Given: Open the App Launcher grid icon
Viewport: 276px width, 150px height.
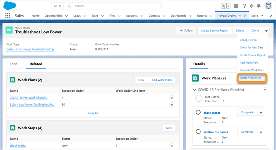Looking at the screenshot, I should 8,16.
